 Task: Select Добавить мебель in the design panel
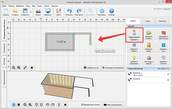pyautogui.click(x=134, y=47)
